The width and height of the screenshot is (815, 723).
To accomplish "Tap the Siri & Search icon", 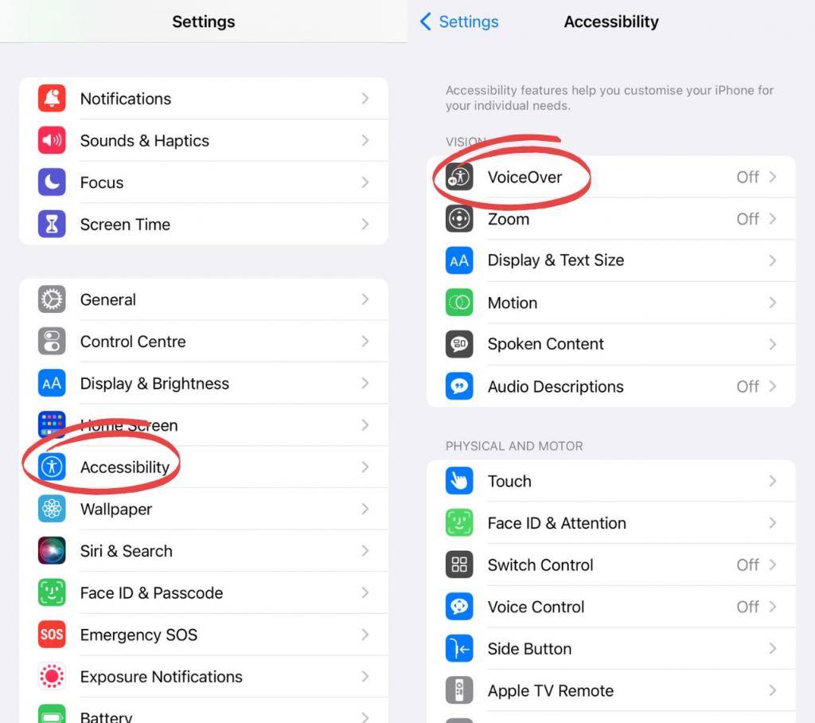I will click(52, 551).
